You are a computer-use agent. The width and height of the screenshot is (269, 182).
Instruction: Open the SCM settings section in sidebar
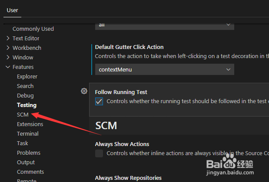(23, 114)
